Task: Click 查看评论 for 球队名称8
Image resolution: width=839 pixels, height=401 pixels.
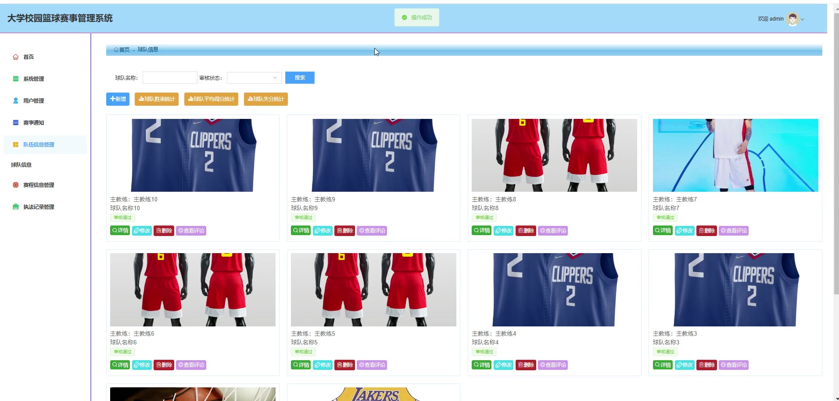Action: (552, 231)
